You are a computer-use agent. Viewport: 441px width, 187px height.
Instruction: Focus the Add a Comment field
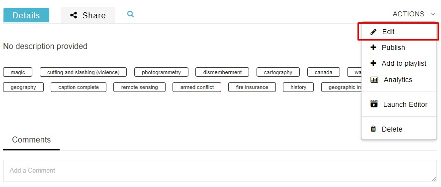coord(220,171)
